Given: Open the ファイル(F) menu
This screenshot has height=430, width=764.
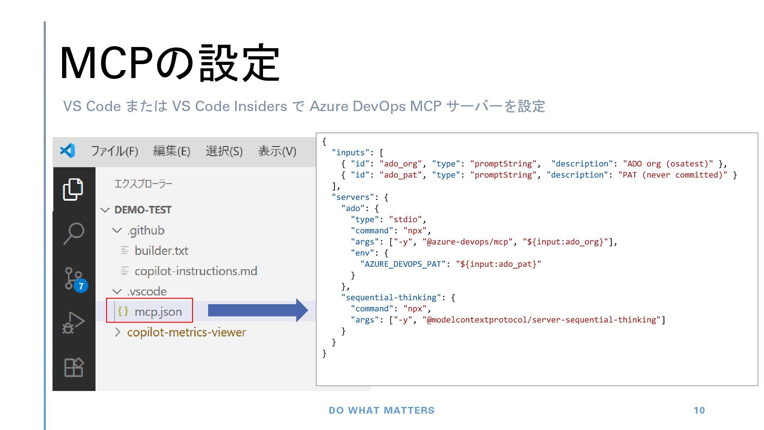Looking at the screenshot, I should click(114, 151).
